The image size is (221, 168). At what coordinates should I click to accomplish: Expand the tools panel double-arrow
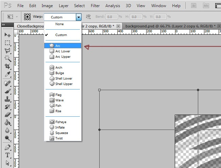tap(4, 24)
